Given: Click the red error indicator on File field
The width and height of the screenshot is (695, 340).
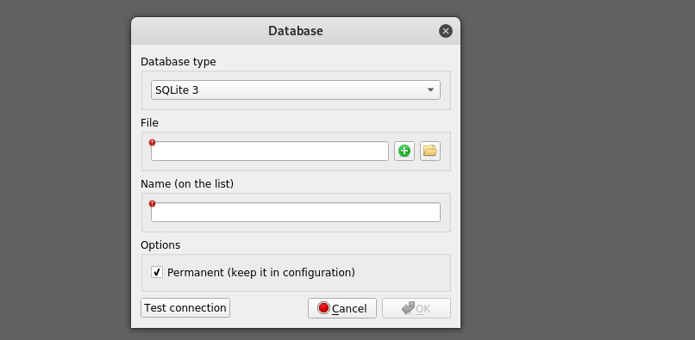Looking at the screenshot, I should pos(152,143).
